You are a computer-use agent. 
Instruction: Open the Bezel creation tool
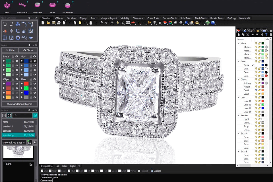click(52, 5)
